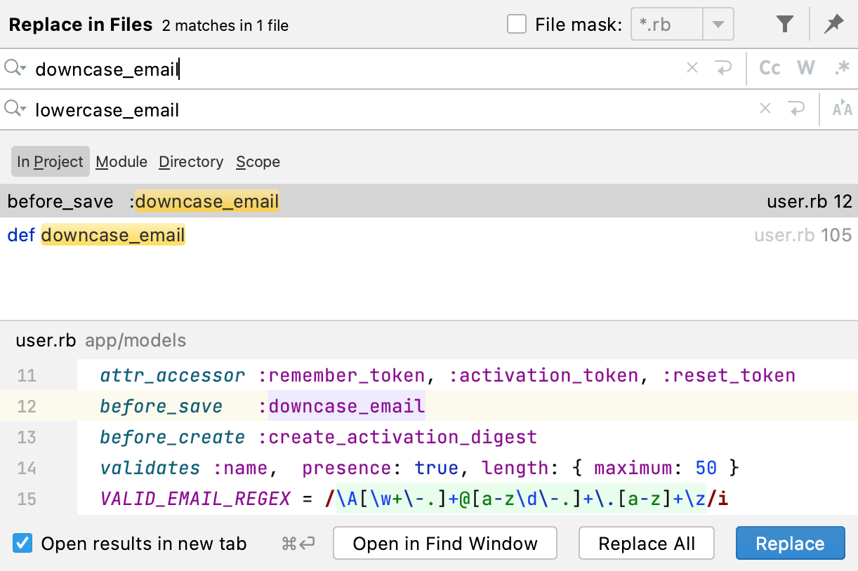Select the Module scope tab

click(x=121, y=161)
